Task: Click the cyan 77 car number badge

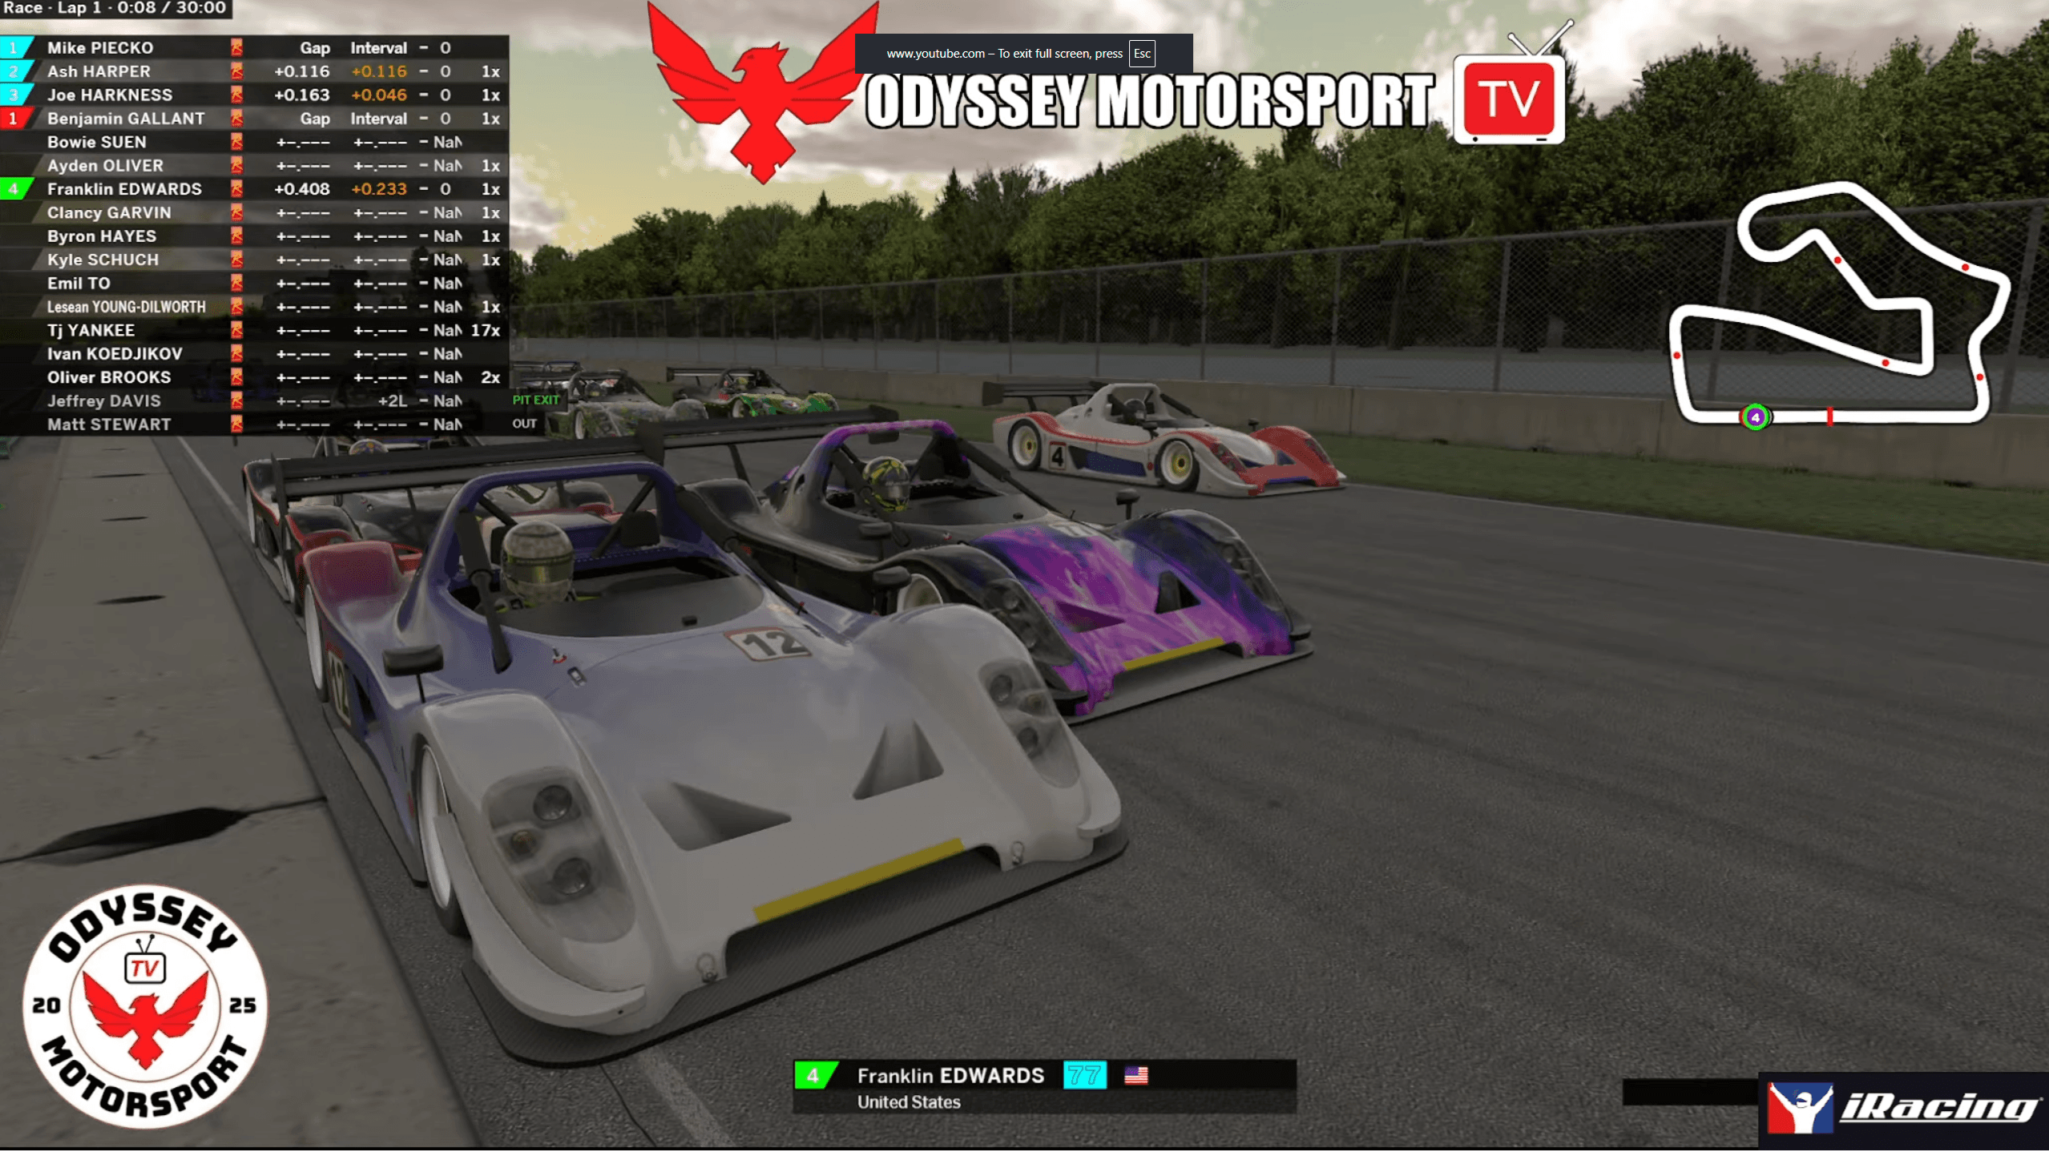Action: 1084,1076
